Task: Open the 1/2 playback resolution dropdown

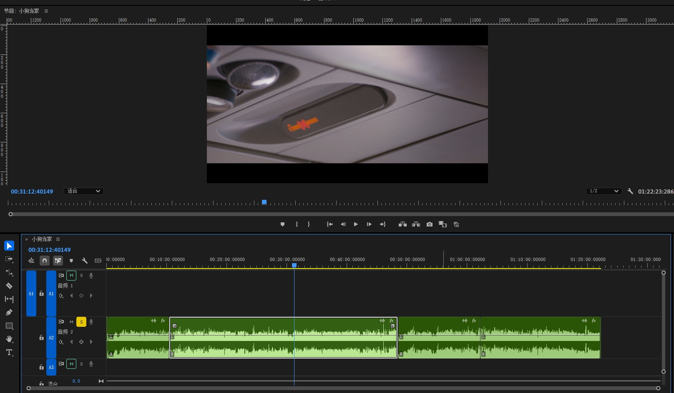Action: [604, 191]
